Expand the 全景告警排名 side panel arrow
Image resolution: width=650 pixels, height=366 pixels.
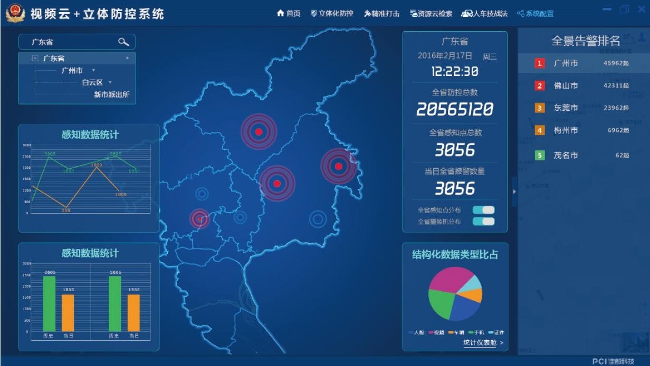514,191
